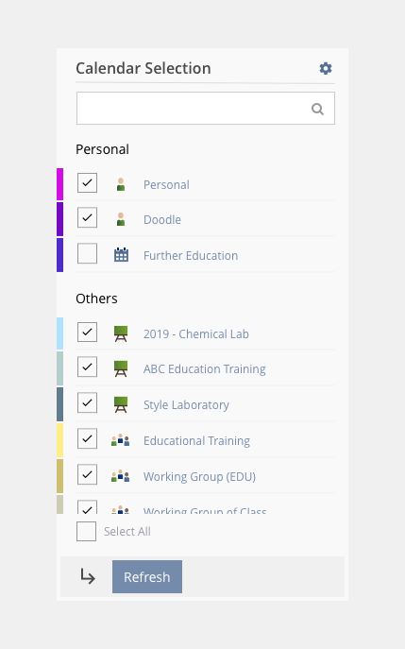Tick the Select All checkbox
The image size is (405, 649).
(x=87, y=532)
